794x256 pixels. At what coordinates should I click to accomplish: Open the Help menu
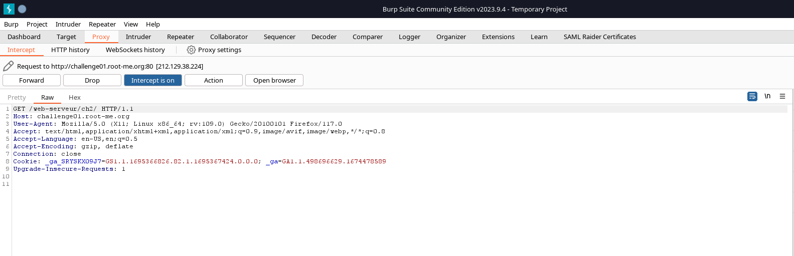click(153, 24)
